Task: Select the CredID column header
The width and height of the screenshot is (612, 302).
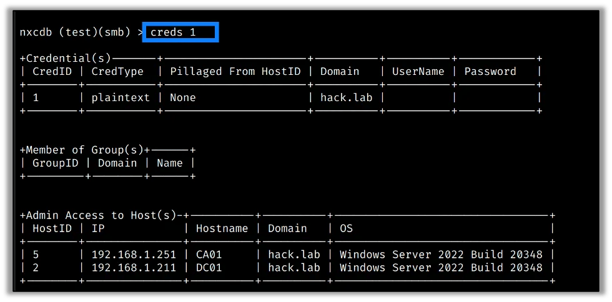Action: [52, 71]
